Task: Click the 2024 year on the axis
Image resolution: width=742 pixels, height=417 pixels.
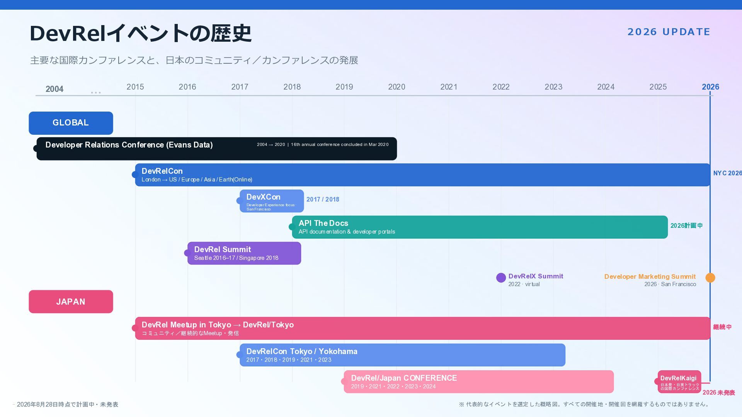Action: point(606,87)
